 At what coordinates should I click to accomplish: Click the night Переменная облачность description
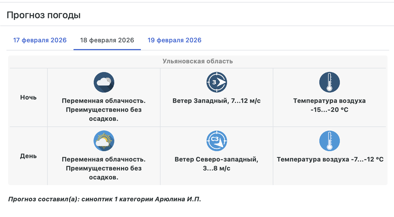(104, 110)
